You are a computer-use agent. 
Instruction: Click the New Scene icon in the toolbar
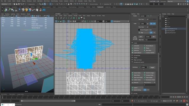click(14, 4)
